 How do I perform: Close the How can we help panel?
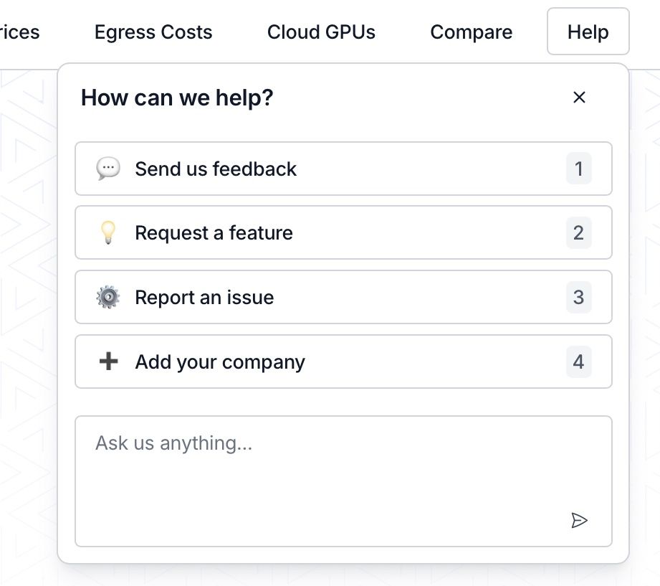(x=579, y=98)
